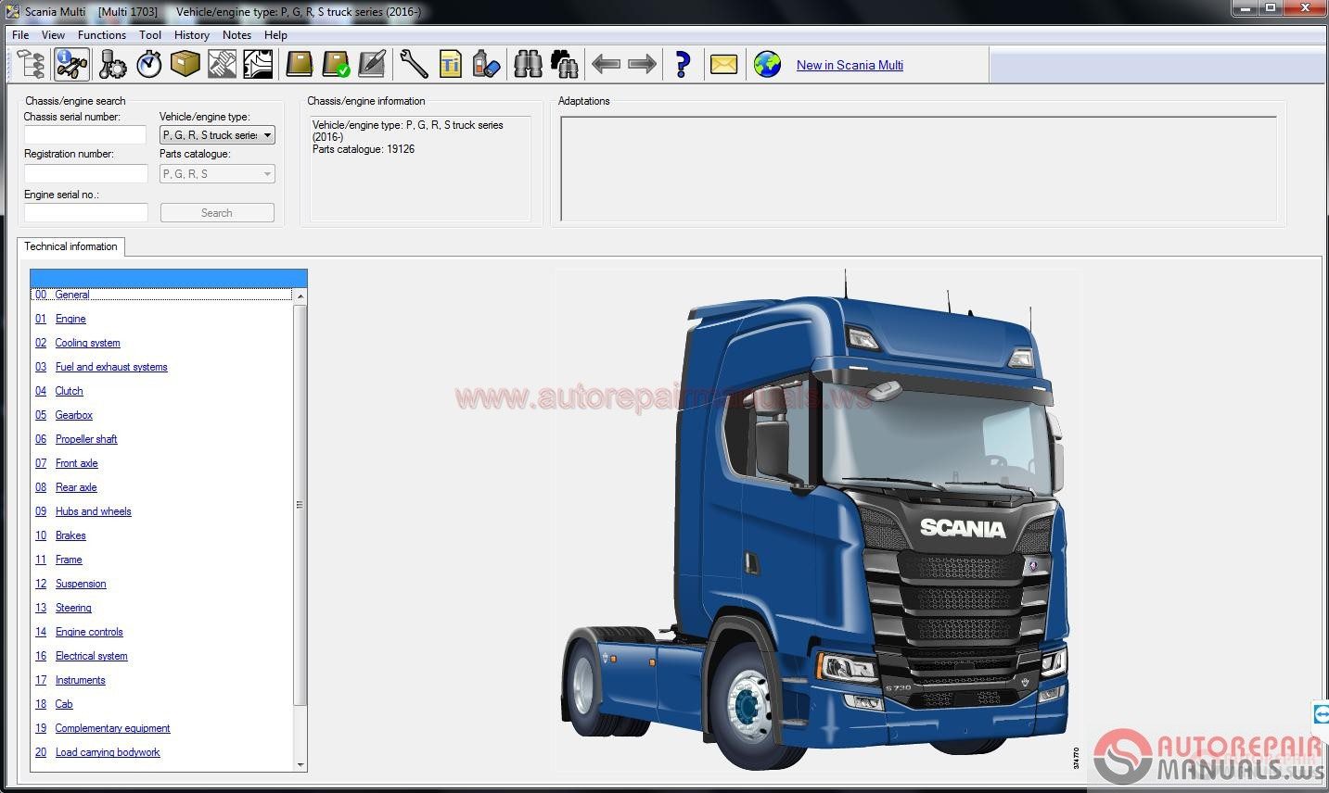Open the New in Scania Multi link
This screenshot has width=1329, height=793.
point(850,65)
